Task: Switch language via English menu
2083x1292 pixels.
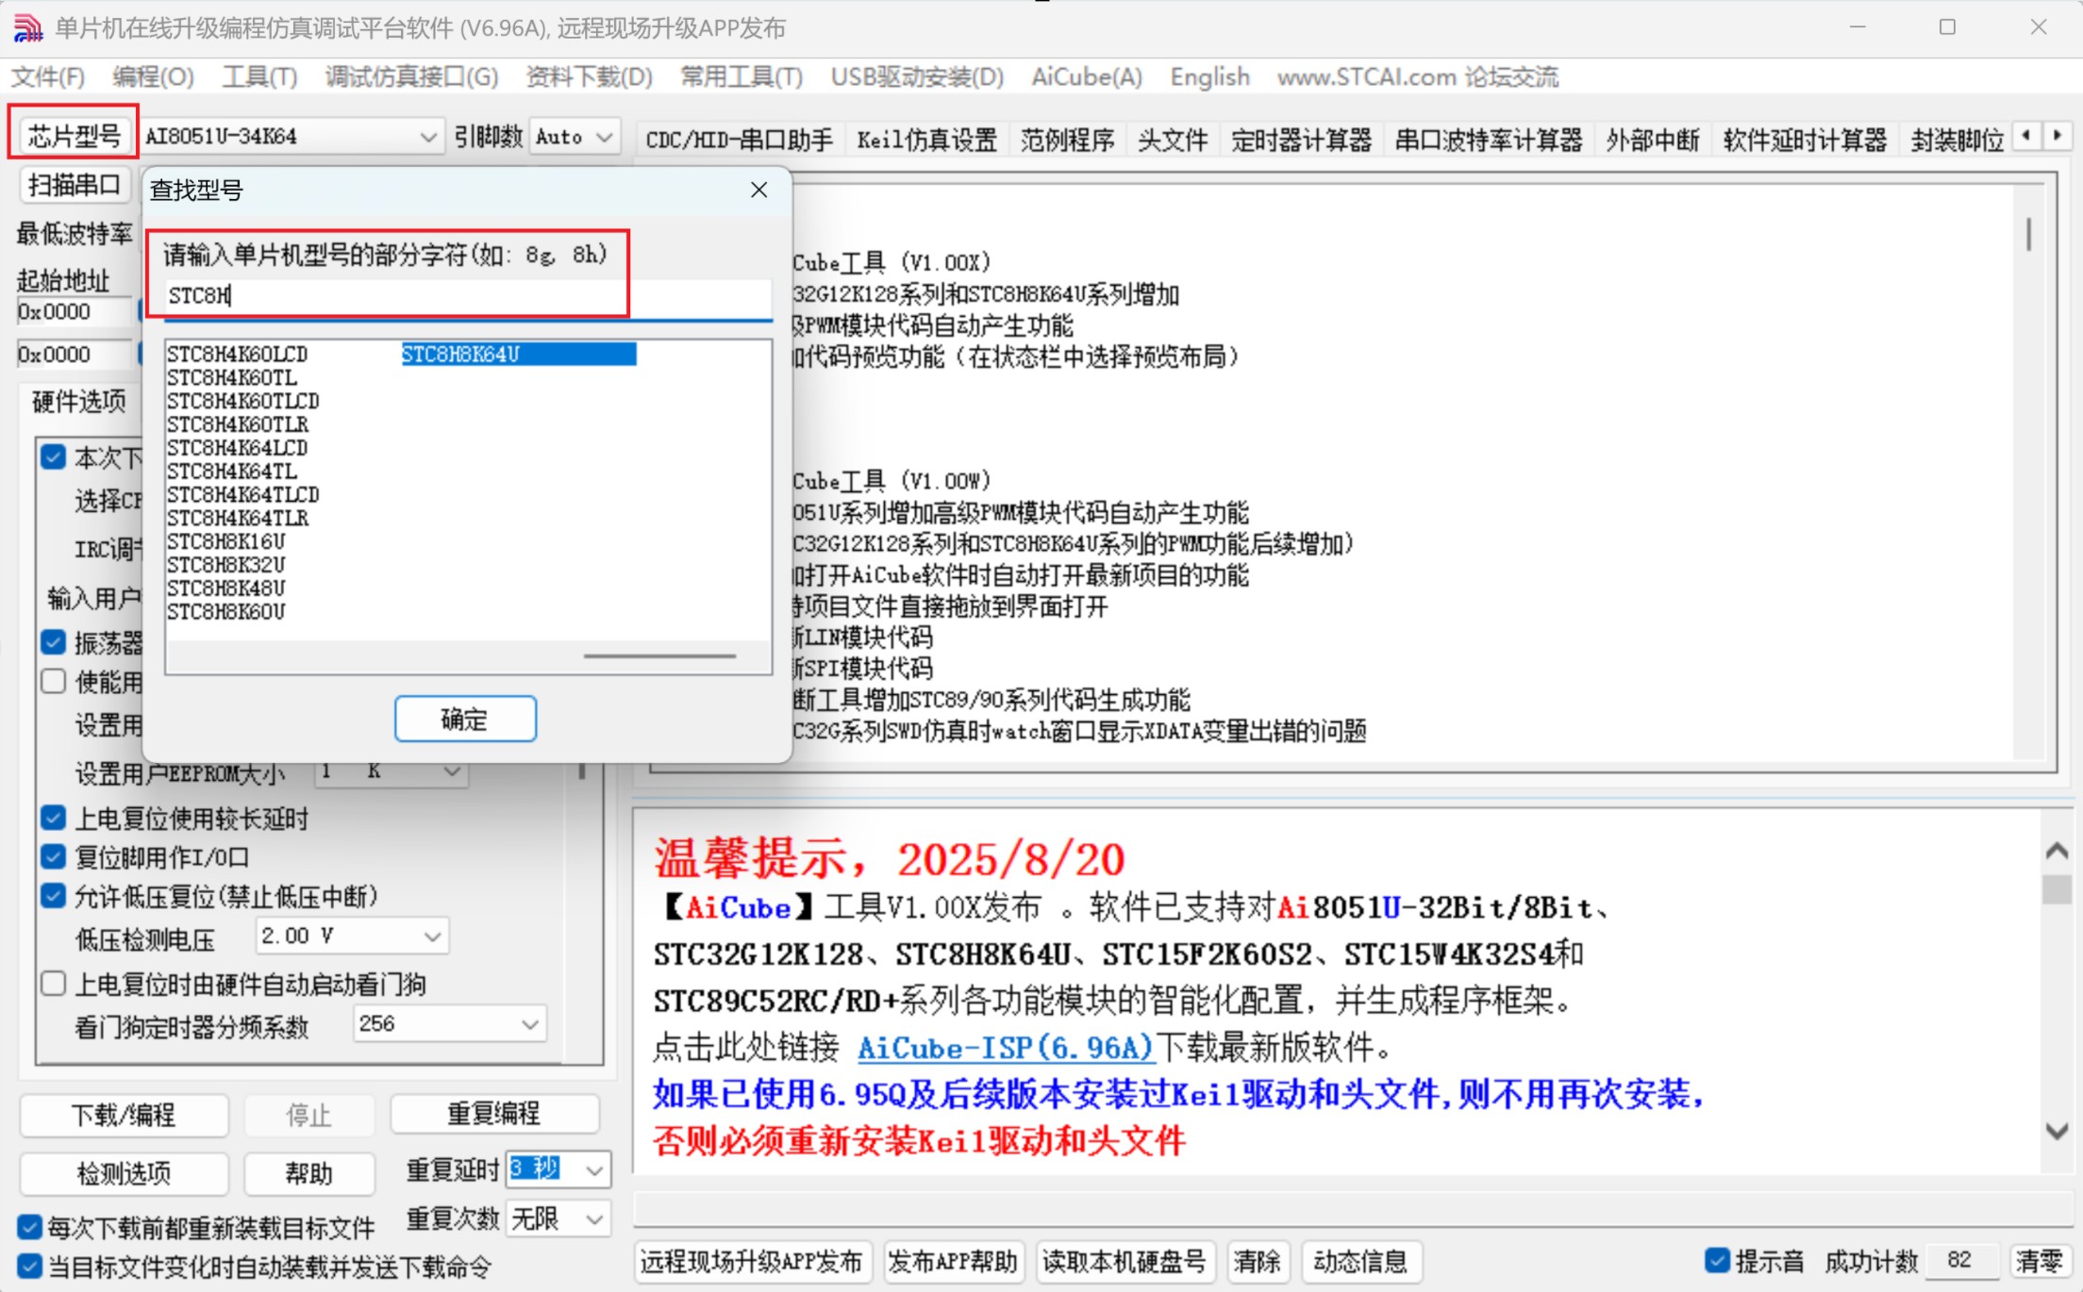Action: tap(1209, 76)
